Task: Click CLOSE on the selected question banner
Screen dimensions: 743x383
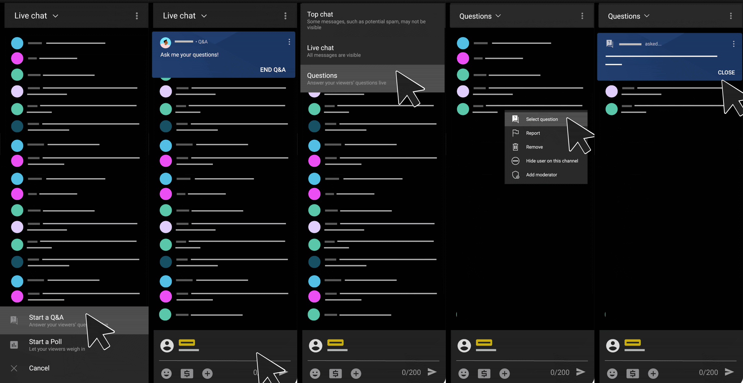Action: [x=726, y=72]
